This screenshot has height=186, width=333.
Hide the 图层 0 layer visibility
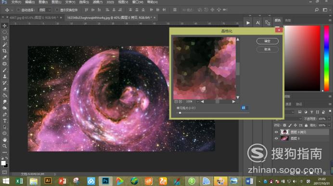276,138
